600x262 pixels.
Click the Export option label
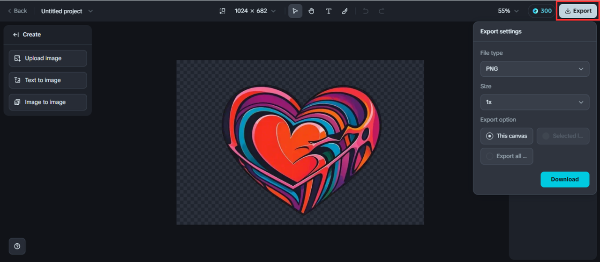tap(498, 120)
